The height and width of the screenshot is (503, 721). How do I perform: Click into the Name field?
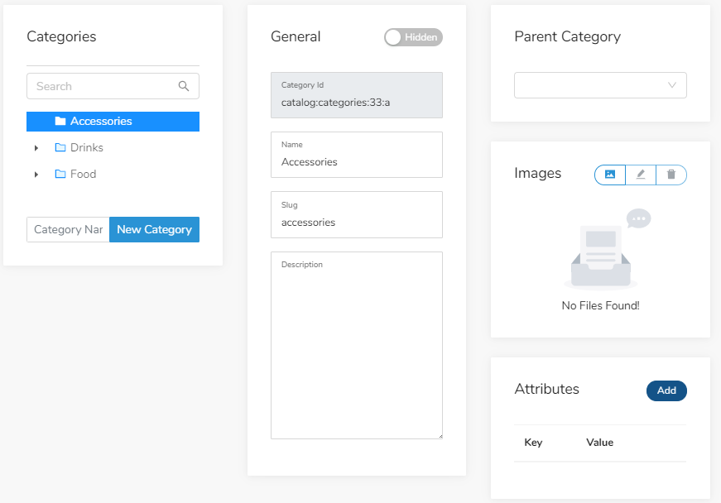357,155
